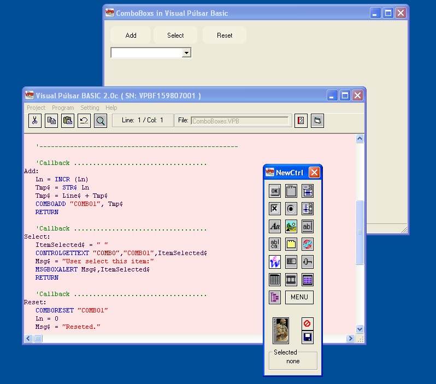Minimize the ComboBoxs in Visual Púlsar Basic window

(375, 13)
